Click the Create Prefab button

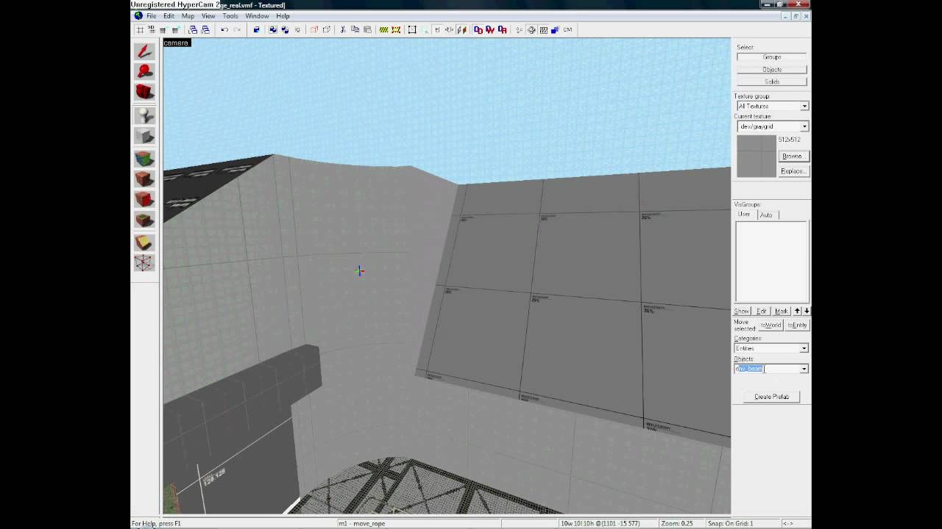(771, 397)
